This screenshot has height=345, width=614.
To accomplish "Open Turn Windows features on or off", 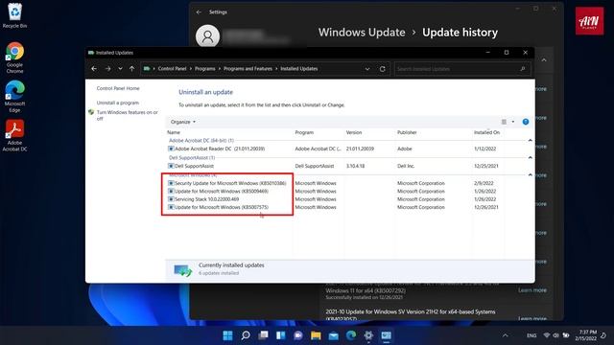I will click(x=127, y=115).
